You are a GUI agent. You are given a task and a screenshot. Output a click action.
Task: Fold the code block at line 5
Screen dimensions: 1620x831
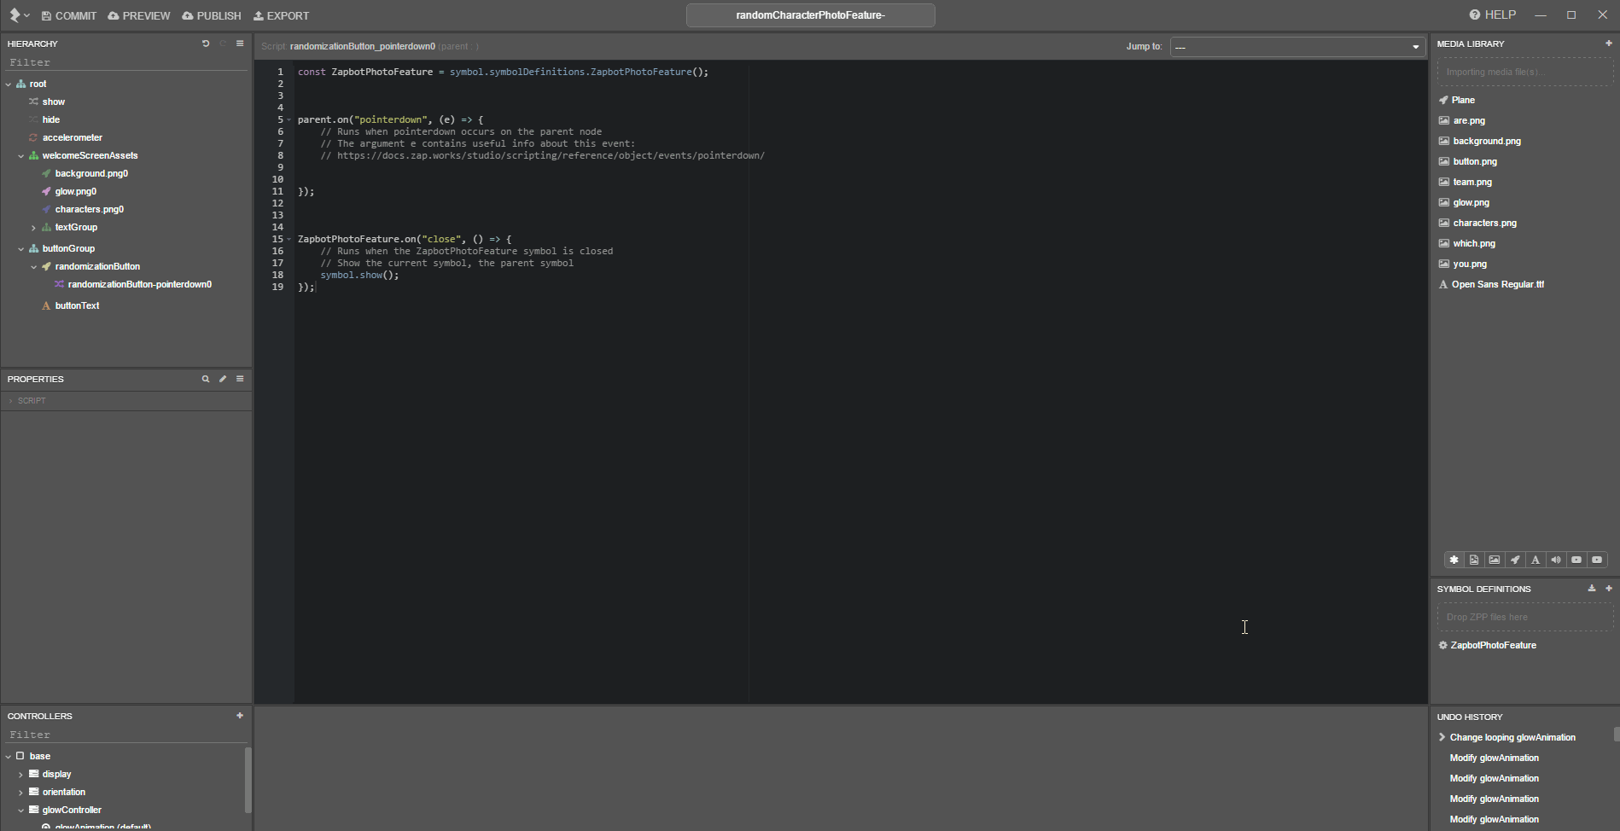[289, 119]
